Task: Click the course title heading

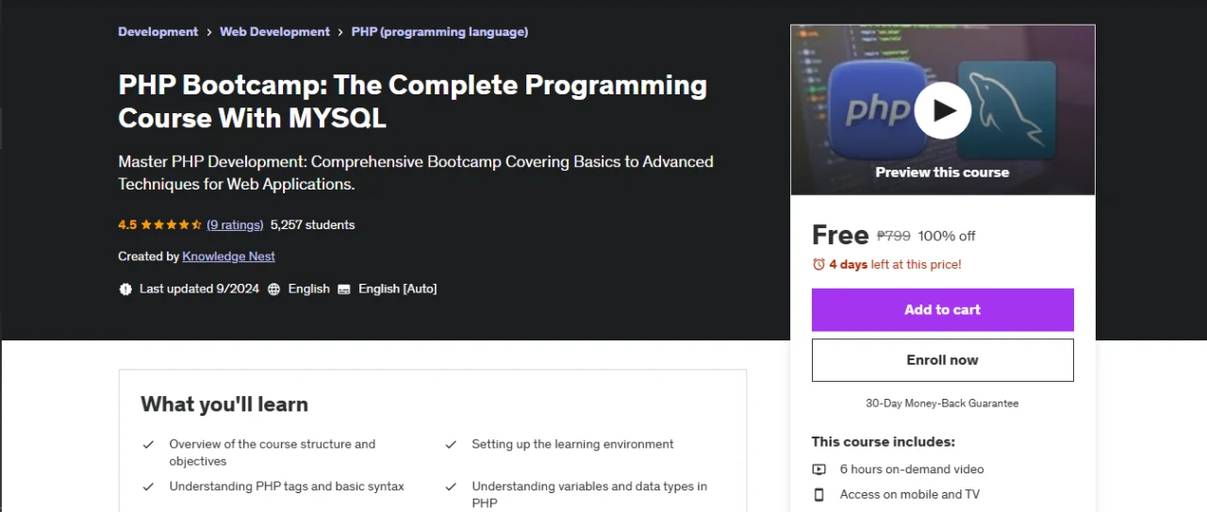Action: coord(412,101)
